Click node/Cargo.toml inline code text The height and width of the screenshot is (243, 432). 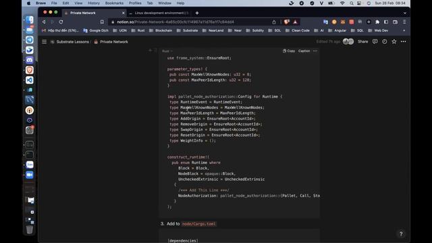(198, 224)
